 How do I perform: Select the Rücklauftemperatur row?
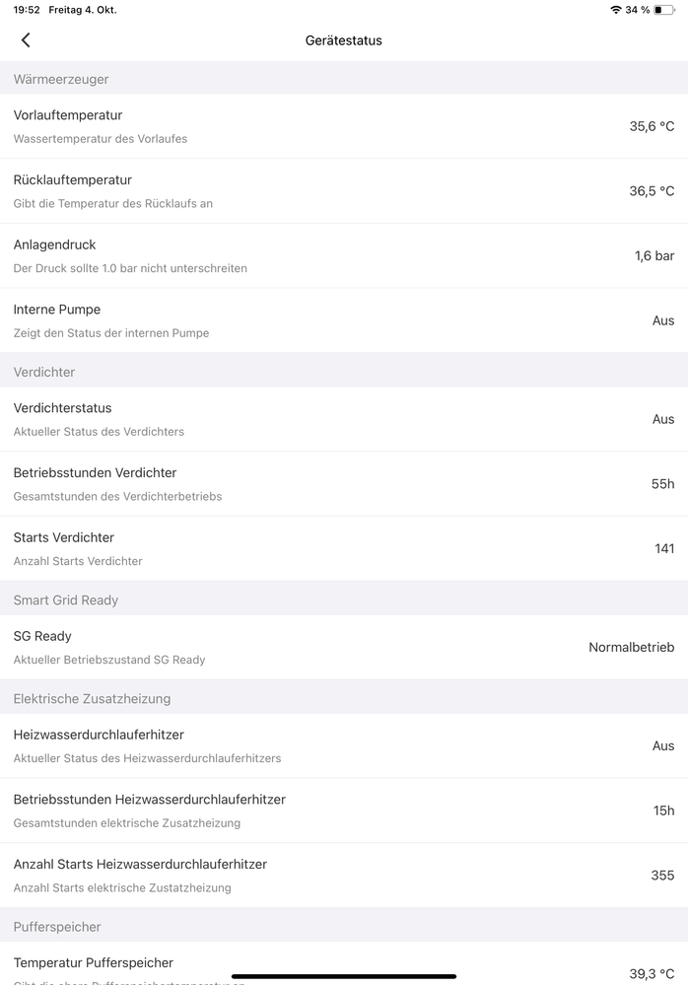[344, 191]
